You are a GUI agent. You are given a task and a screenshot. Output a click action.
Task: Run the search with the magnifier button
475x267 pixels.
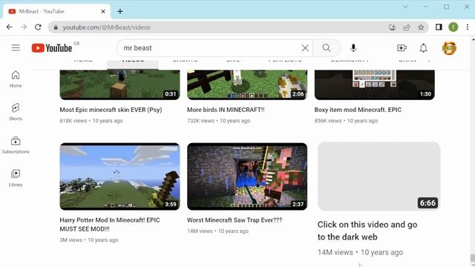pos(327,47)
